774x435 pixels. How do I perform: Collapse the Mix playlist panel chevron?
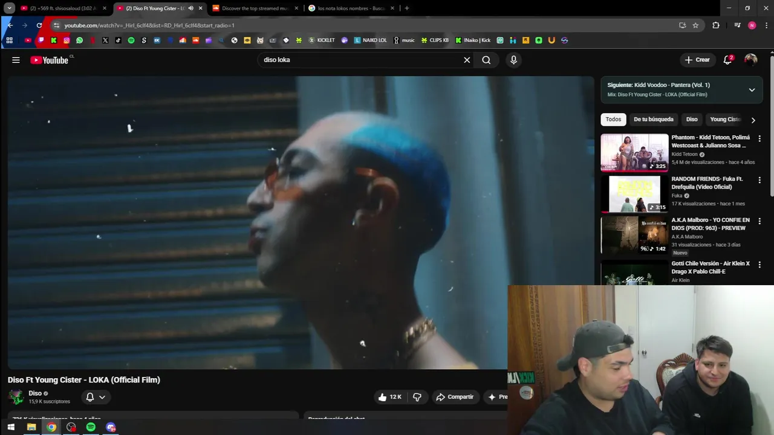coord(752,90)
